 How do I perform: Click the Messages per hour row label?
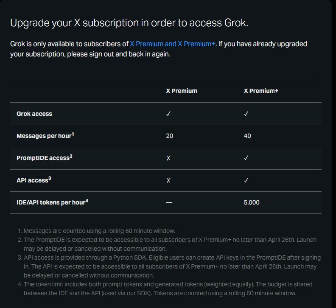tap(45, 136)
